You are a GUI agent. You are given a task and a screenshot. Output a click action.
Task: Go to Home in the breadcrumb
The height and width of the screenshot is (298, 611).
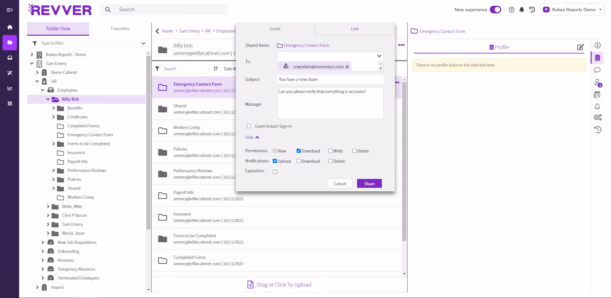coord(167,31)
